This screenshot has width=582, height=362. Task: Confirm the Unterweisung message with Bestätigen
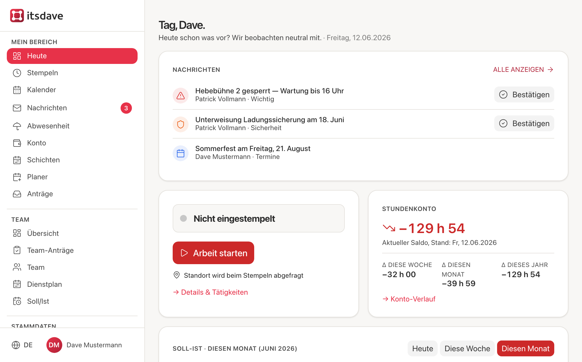coord(524,123)
